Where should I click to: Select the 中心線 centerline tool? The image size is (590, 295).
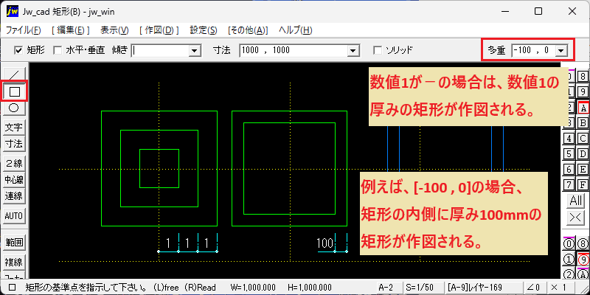click(13, 179)
